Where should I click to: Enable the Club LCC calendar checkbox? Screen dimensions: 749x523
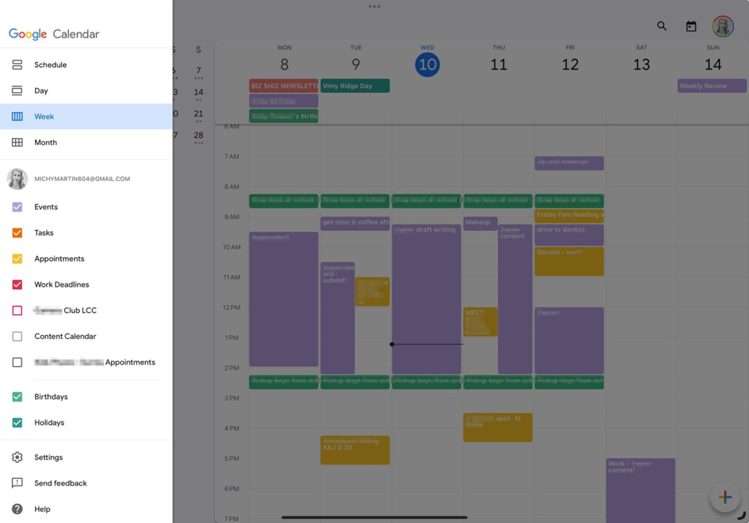pos(17,310)
